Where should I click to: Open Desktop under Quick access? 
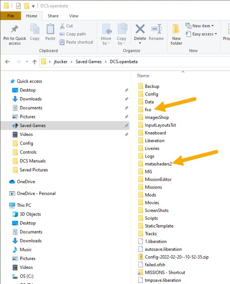pyautogui.click(x=28, y=90)
